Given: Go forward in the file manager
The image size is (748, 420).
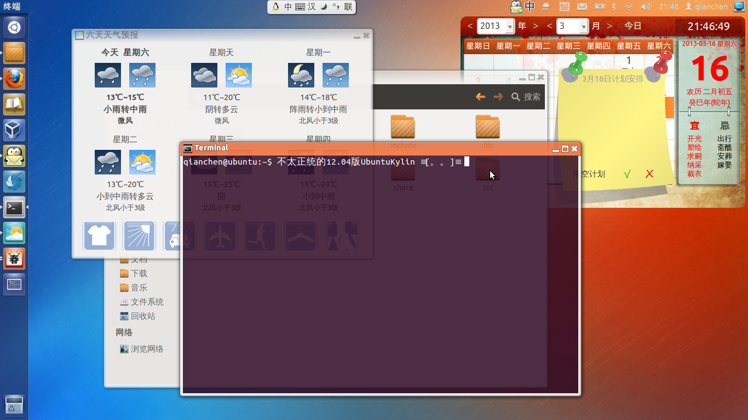Looking at the screenshot, I should tap(498, 97).
